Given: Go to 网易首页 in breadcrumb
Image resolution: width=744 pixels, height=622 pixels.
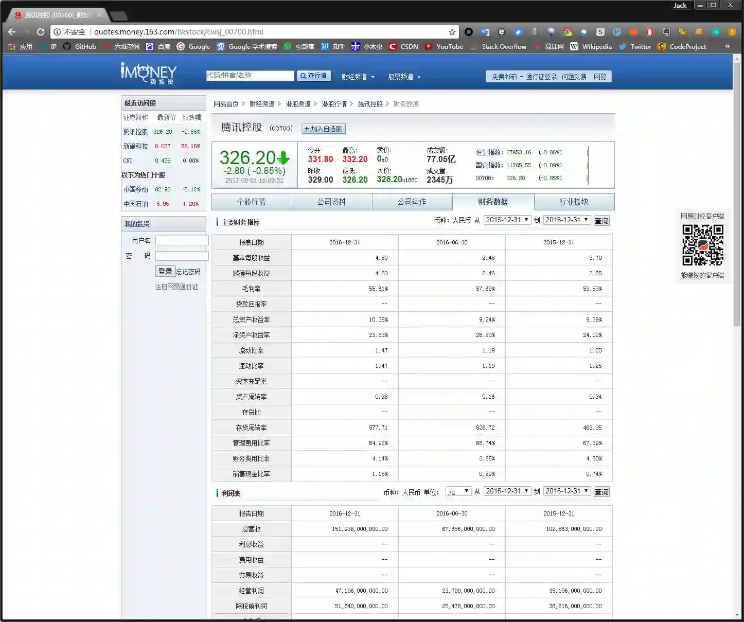Looking at the screenshot, I should [x=226, y=104].
